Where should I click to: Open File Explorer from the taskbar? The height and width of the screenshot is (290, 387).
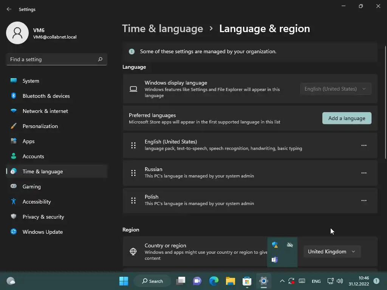coord(230,281)
